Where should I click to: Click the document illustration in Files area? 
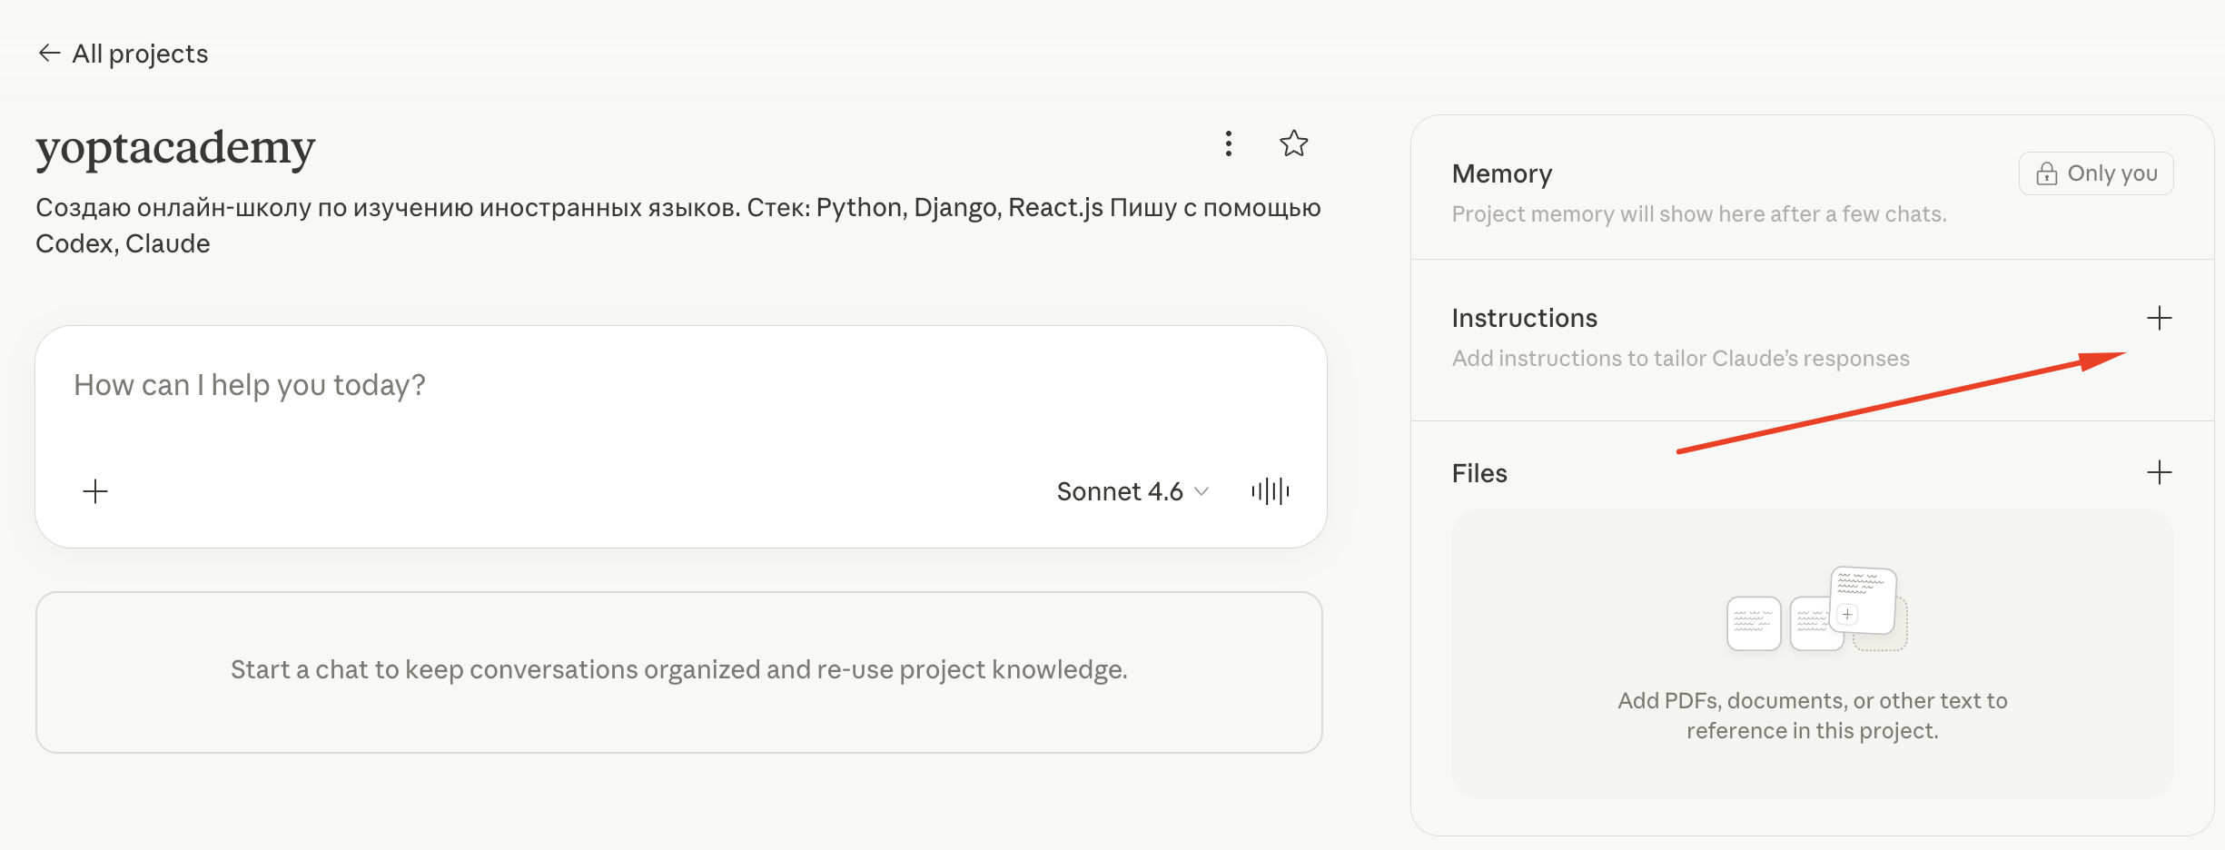pyautogui.click(x=1816, y=608)
